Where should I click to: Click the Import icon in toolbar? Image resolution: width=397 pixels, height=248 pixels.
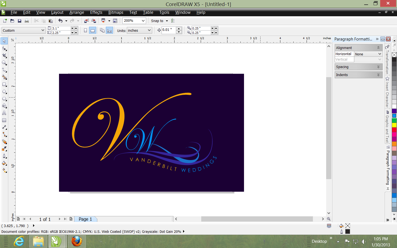[x=87, y=21]
